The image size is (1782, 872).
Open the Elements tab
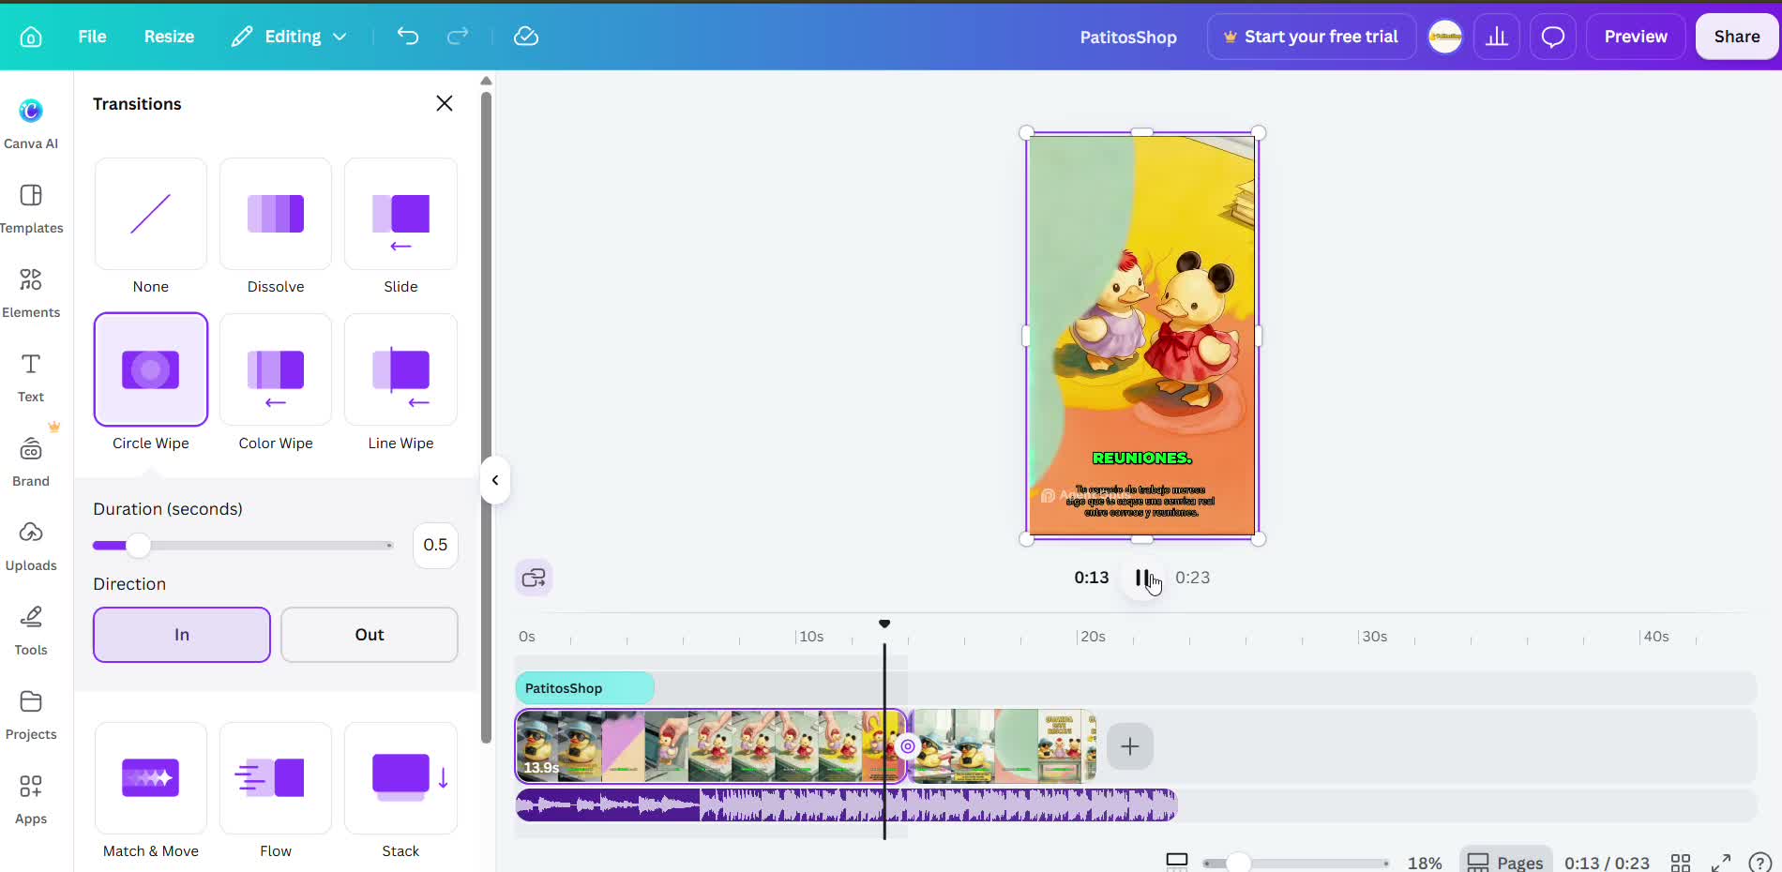pos(31,293)
